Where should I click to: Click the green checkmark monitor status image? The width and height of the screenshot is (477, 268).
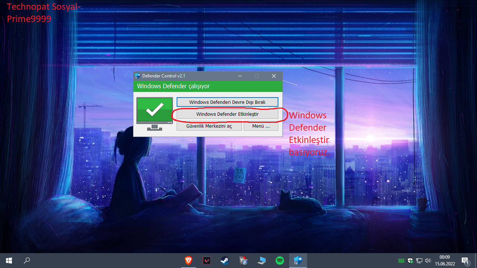point(155,114)
